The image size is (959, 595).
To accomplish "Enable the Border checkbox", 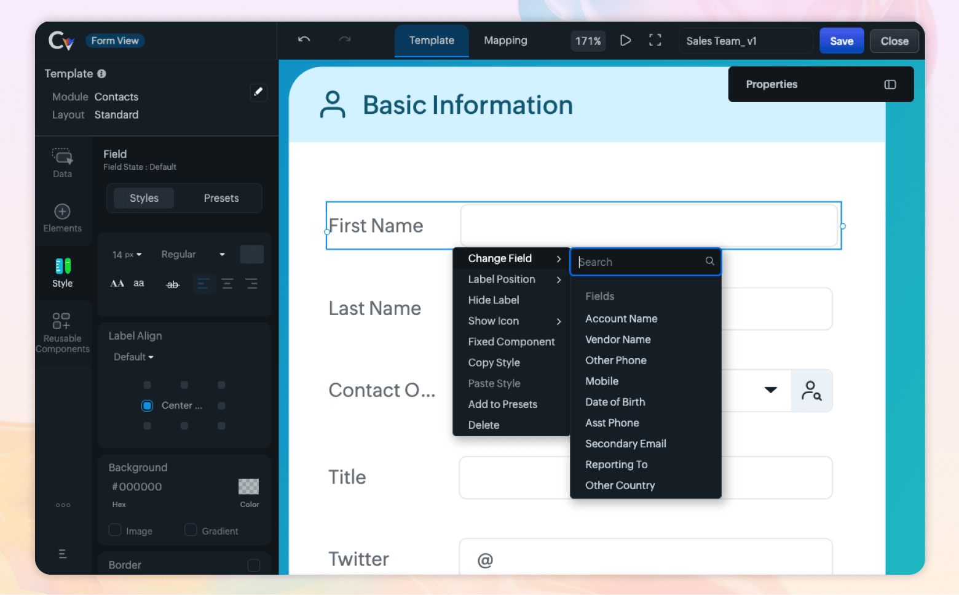I will (253, 565).
